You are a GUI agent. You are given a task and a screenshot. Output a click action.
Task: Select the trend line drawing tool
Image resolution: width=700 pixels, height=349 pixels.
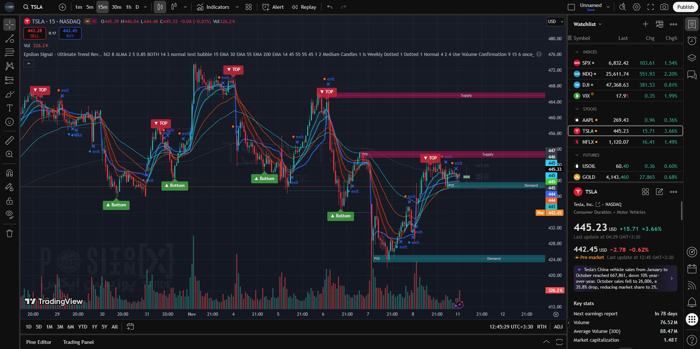10,39
